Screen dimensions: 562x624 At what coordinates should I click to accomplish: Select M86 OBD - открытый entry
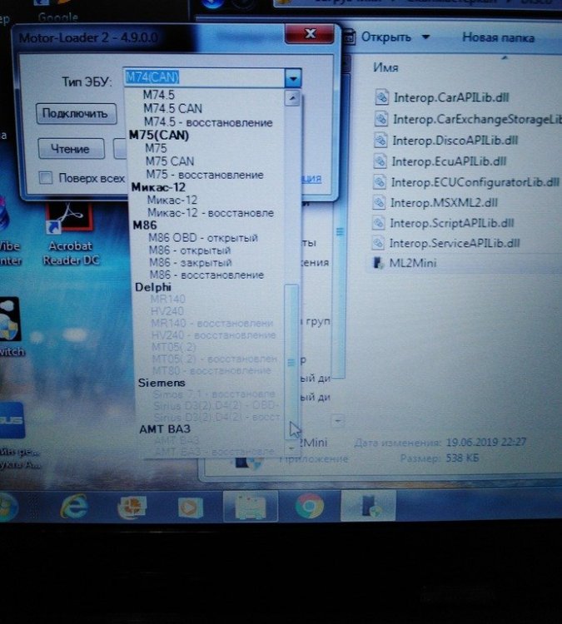point(203,238)
